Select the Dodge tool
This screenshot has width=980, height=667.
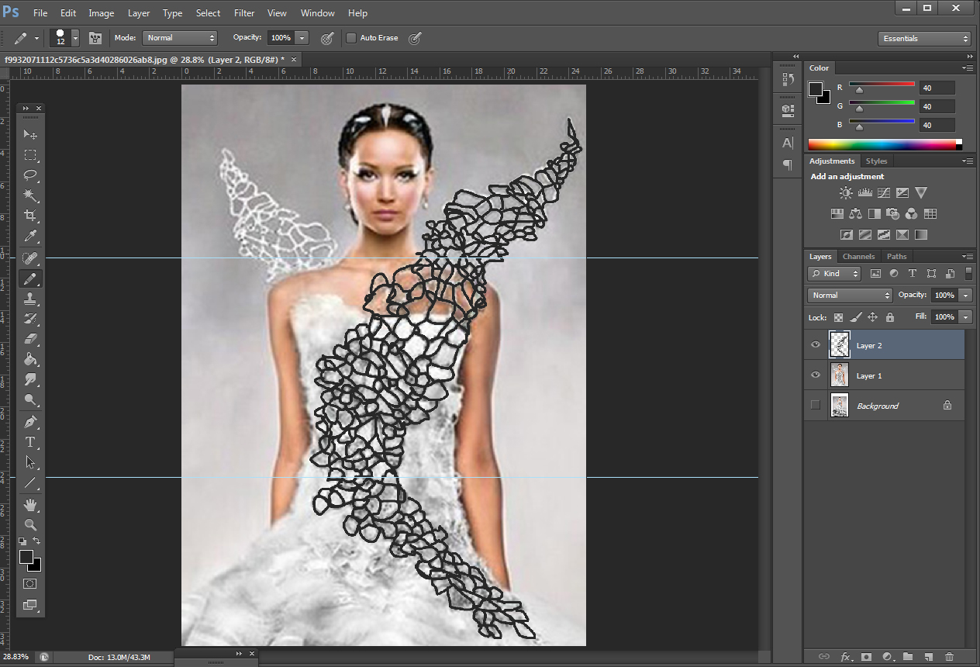(x=30, y=399)
